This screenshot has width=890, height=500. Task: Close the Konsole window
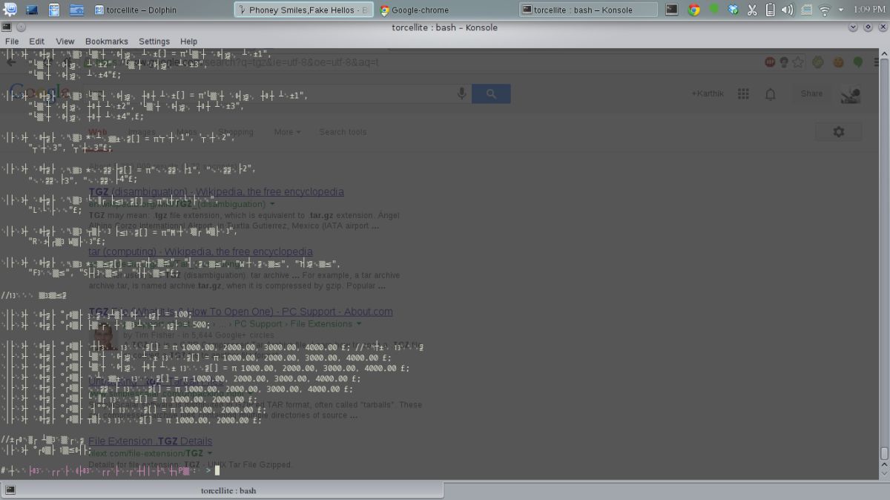click(881, 27)
